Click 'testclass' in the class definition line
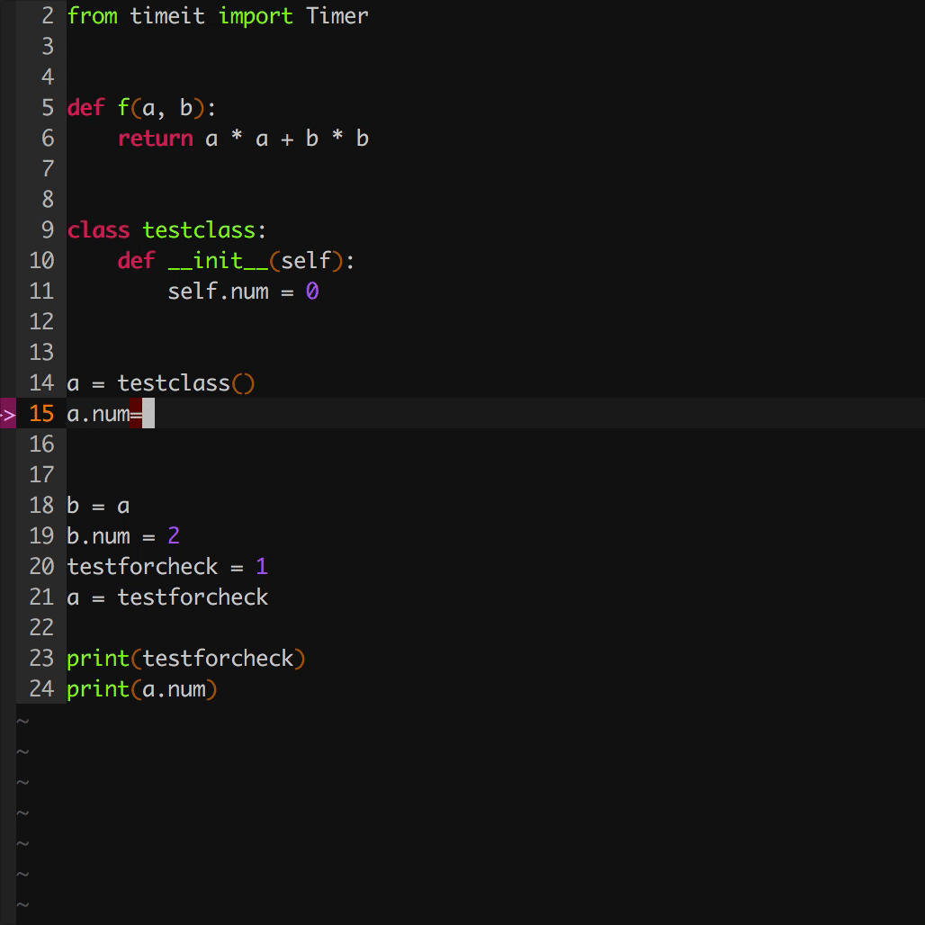The image size is (925, 925). tap(199, 230)
